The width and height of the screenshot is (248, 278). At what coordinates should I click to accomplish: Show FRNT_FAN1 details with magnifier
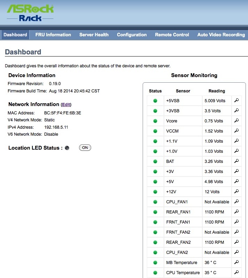coord(236,221)
